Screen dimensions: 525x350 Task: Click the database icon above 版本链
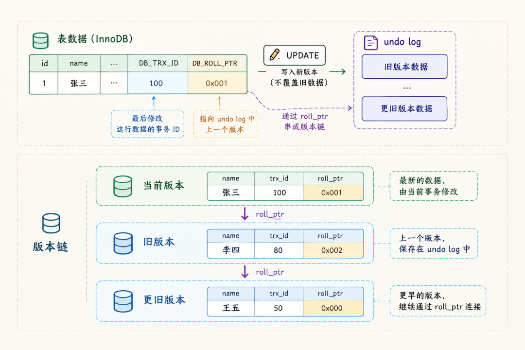point(51,223)
